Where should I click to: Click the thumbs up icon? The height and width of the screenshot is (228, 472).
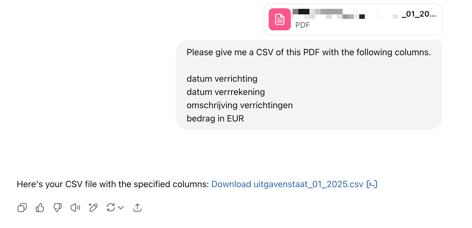click(40, 208)
